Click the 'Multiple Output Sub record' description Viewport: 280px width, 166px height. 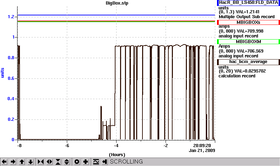[x=247, y=17]
